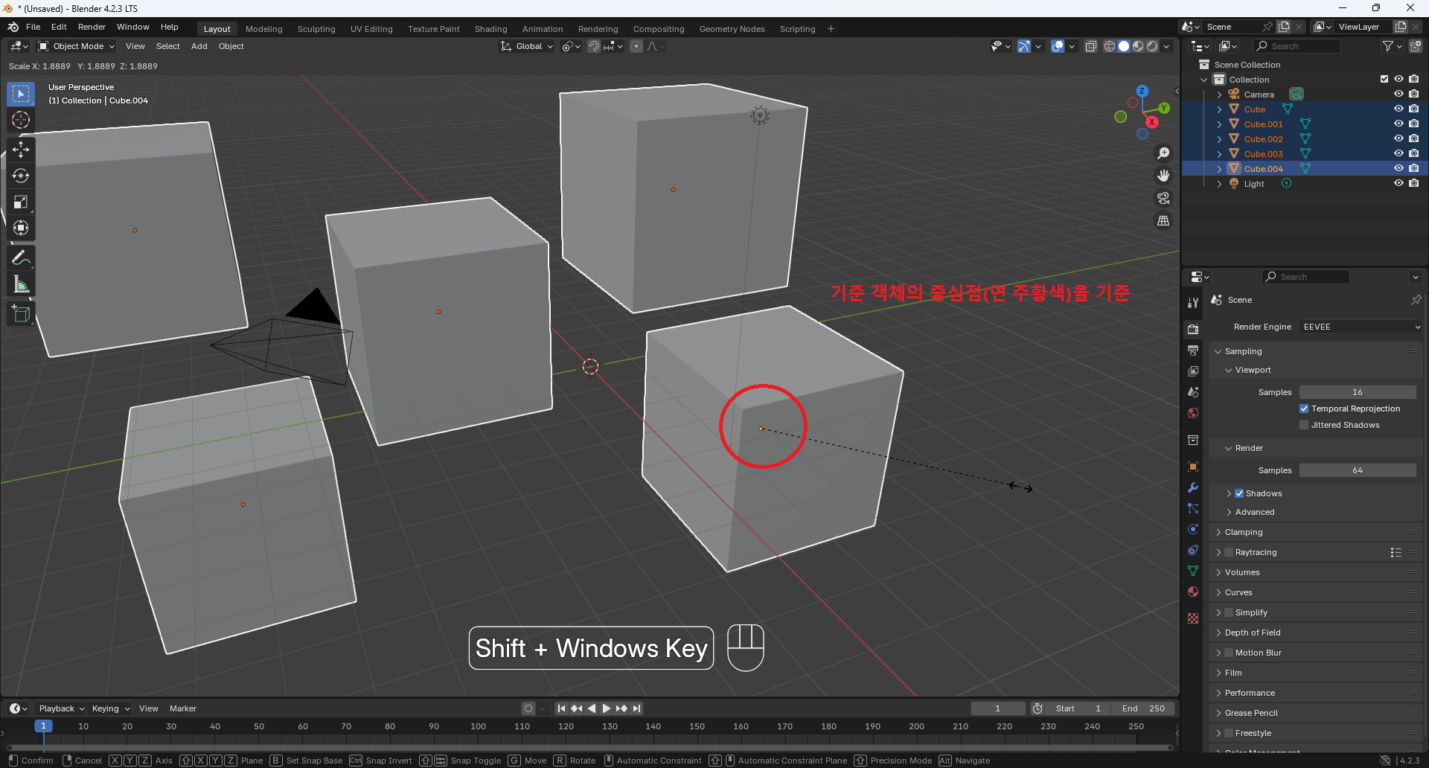Image resolution: width=1429 pixels, height=768 pixels.
Task: Activate the 3D Cursor tool
Action: [21, 120]
